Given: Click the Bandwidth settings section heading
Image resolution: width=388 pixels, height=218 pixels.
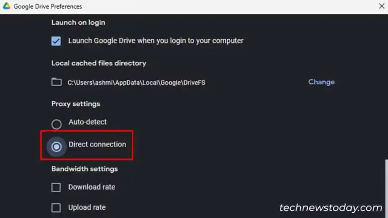Looking at the screenshot, I should pyautogui.click(x=84, y=169).
